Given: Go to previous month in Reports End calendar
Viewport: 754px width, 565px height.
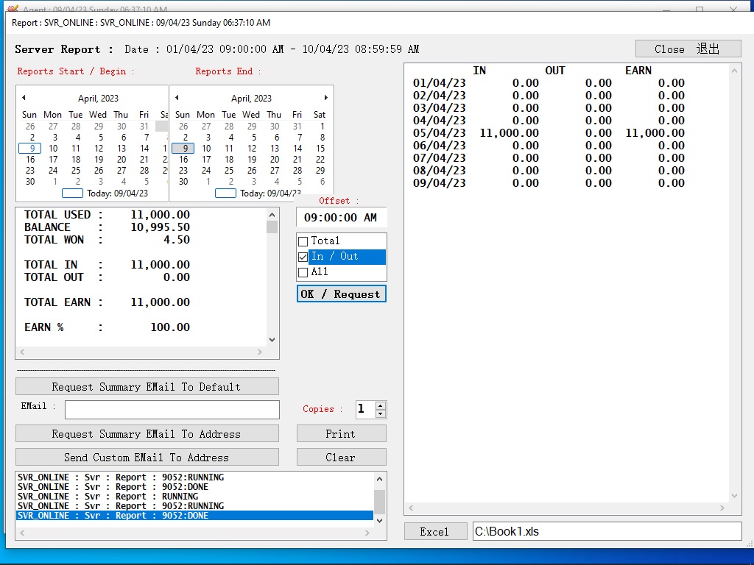Looking at the screenshot, I should [177, 98].
